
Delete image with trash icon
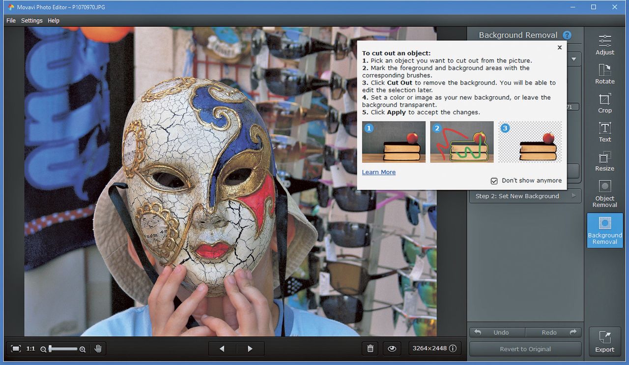[371, 349]
